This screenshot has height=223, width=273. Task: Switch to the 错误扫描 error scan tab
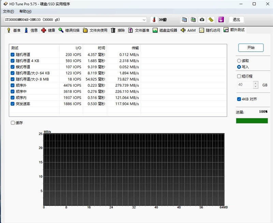(x=69, y=30)
